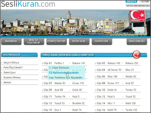Screen dimensions: 151x113
Task: Open ZİYARETÇİ DEFTERİ menu button
Action: [56, 41]
